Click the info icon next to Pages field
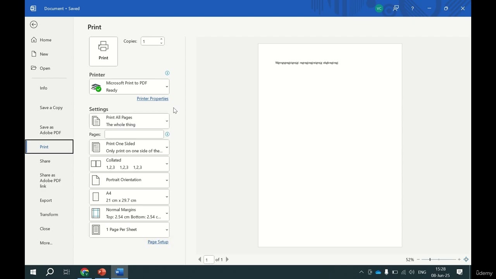496x279 pixels. [167, 134]
